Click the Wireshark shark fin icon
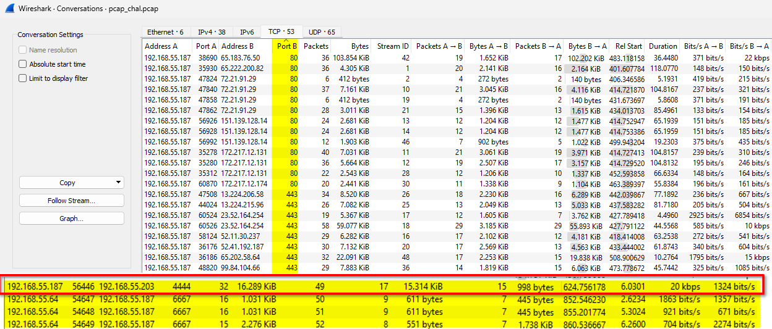This screenshot has width=772, height=329. click(10, 9)
